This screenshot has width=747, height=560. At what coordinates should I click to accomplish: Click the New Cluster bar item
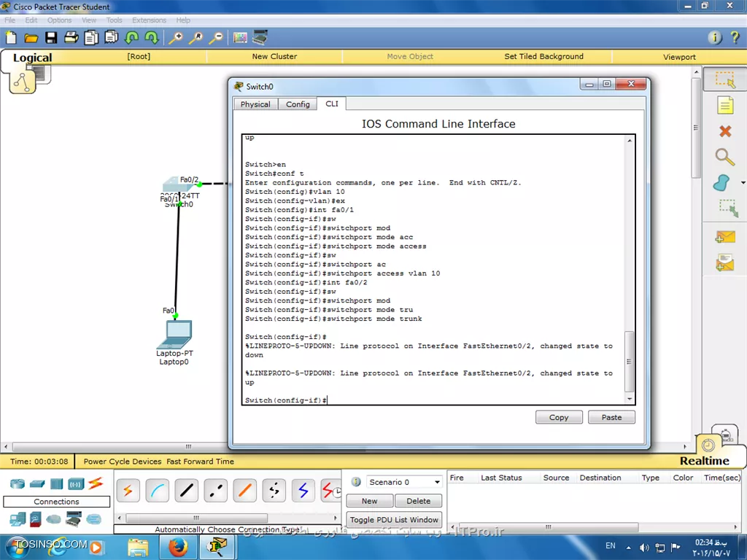point(274,56)
